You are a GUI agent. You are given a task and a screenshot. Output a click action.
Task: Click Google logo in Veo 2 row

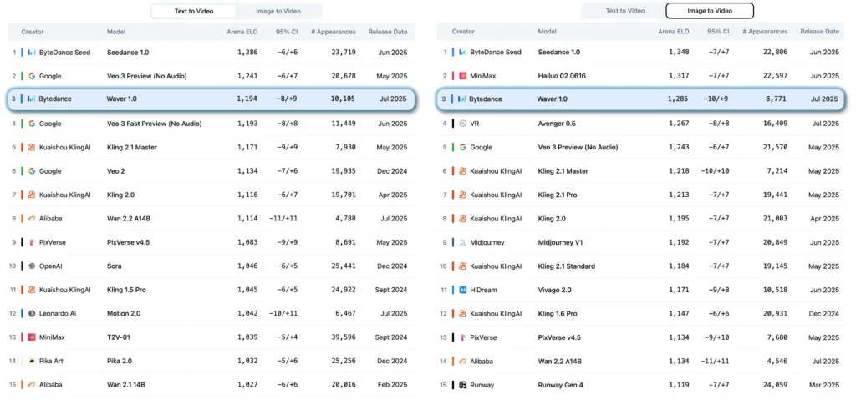(32, 171)
